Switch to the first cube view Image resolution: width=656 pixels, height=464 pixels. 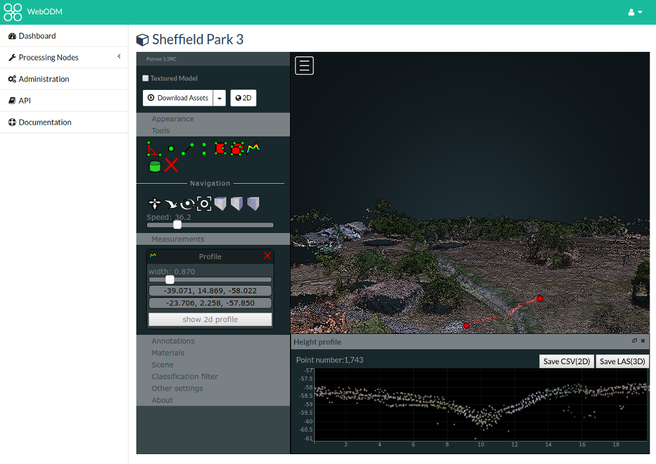tap(220, 203)
